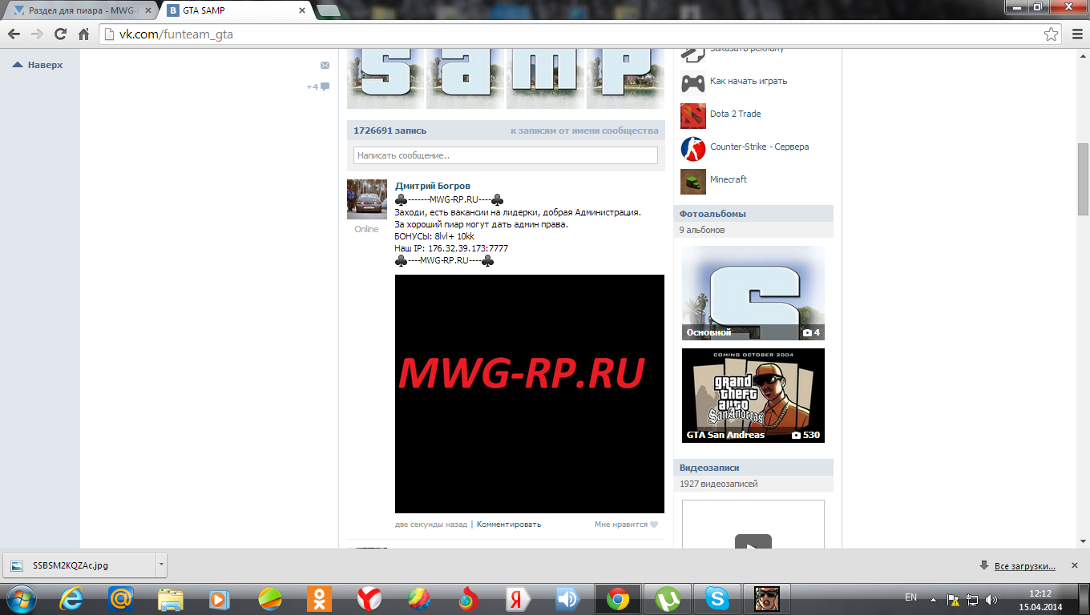Show hidden tray icons arrow
1090x615 pixels.
932,599
